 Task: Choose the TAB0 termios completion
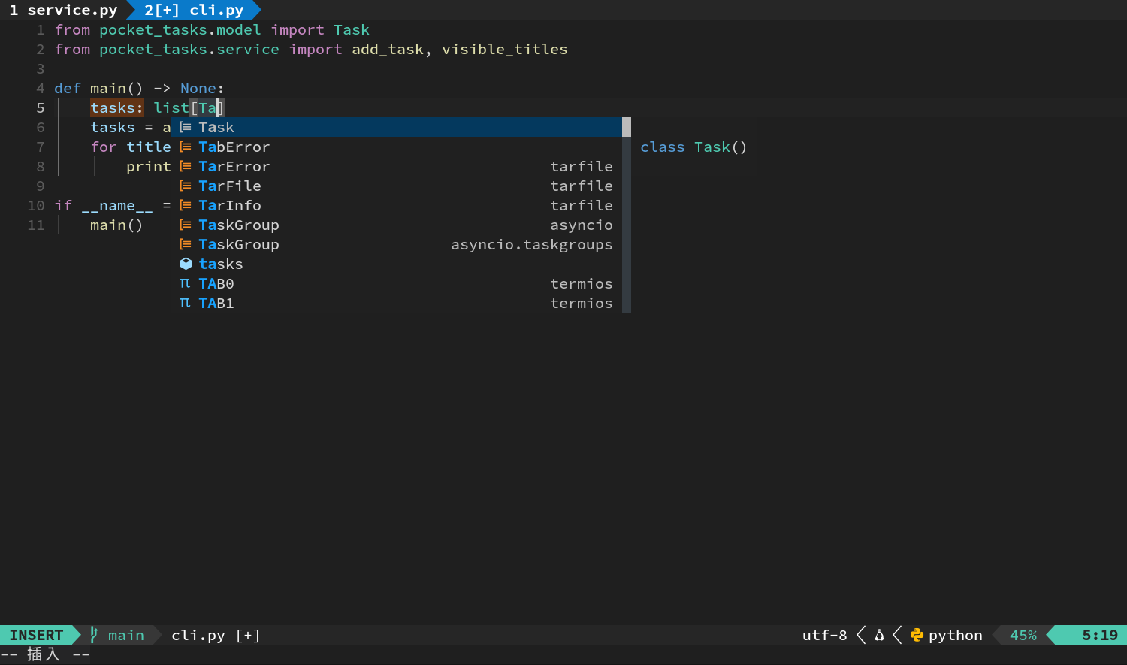click(x=397, y=283)
